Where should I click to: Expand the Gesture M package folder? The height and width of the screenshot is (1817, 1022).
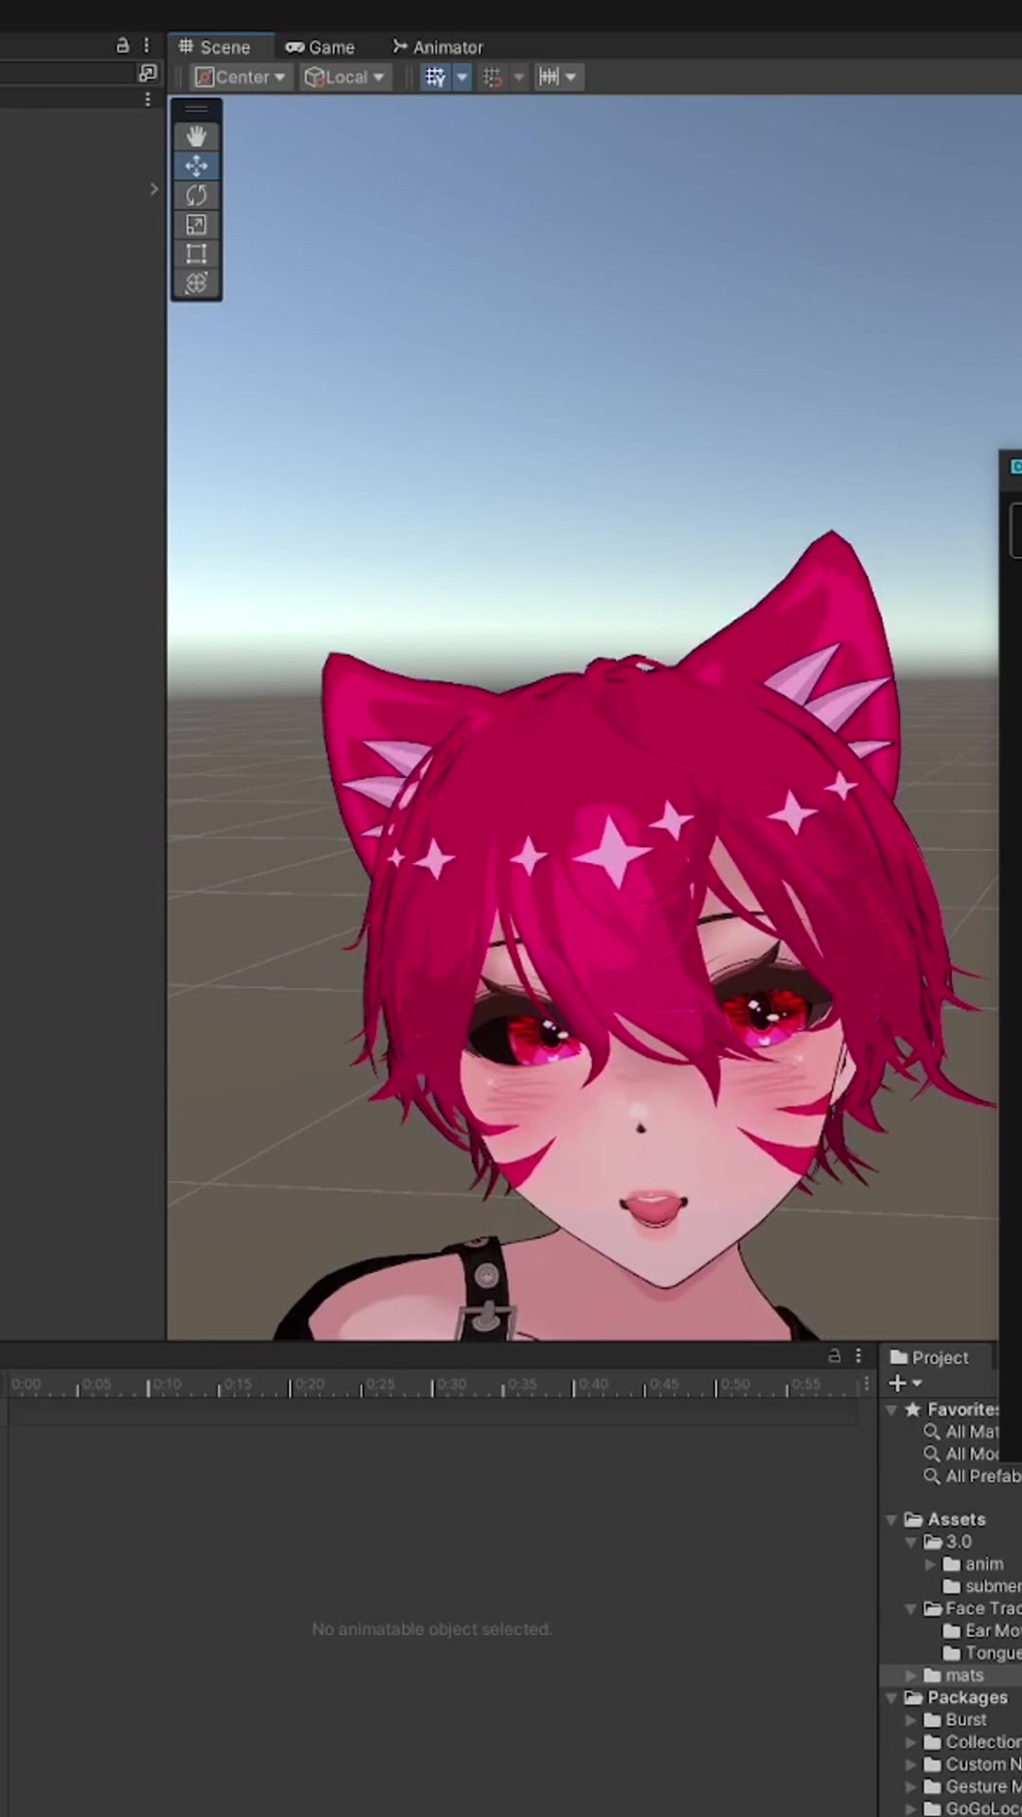coord(911,1787)
